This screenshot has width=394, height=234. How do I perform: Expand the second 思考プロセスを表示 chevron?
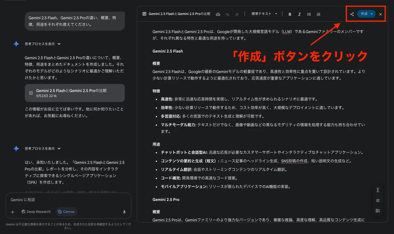(59, 148)
